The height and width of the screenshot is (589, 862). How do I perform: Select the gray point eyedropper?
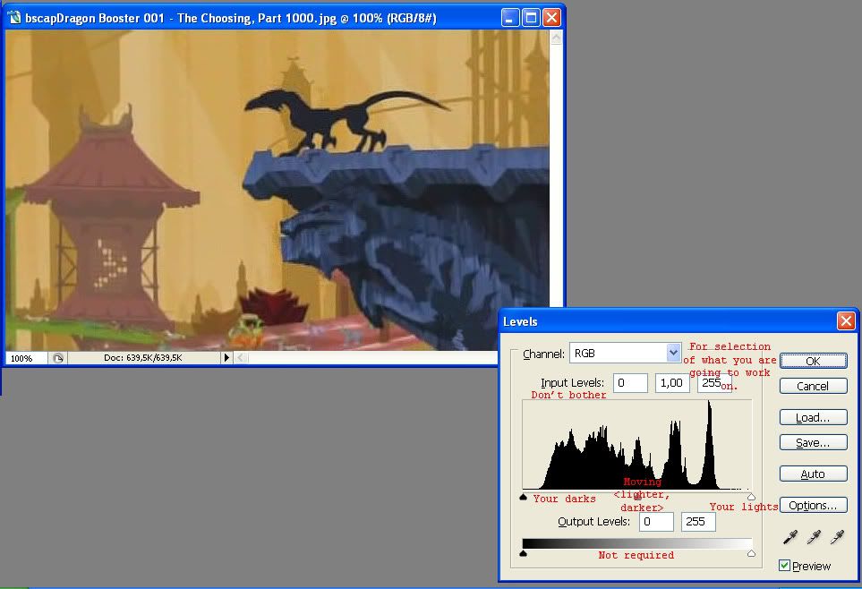tap(815, 537)
